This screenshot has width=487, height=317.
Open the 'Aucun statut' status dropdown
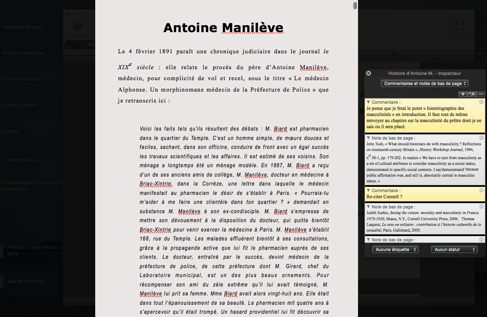[x=454, y=249]
